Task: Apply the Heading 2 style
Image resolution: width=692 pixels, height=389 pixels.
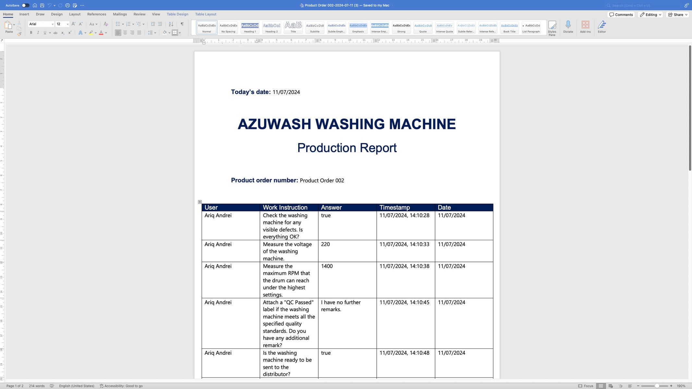Action: [271, 28]
